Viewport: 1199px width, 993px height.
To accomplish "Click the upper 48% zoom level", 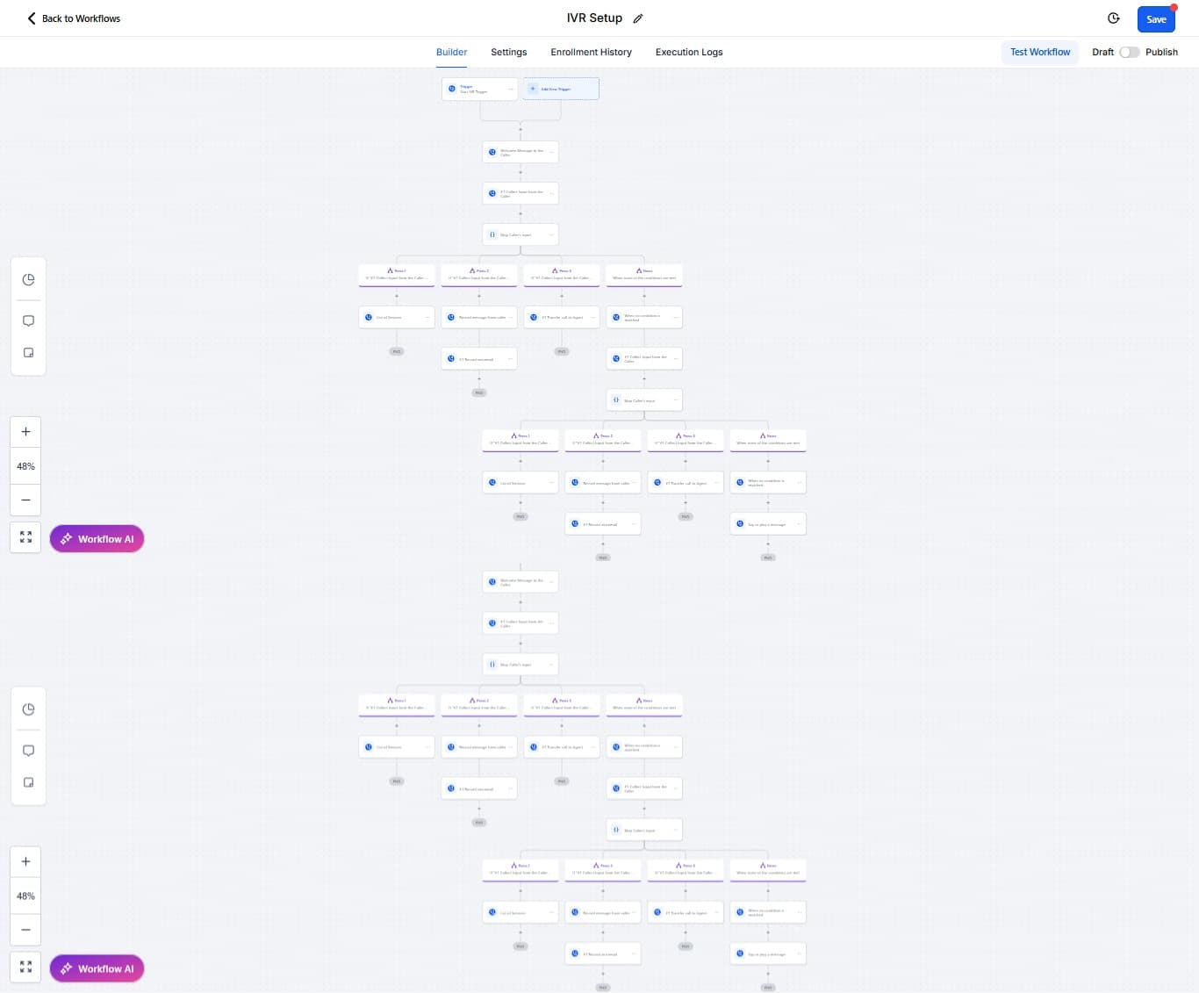I will 25,466.
